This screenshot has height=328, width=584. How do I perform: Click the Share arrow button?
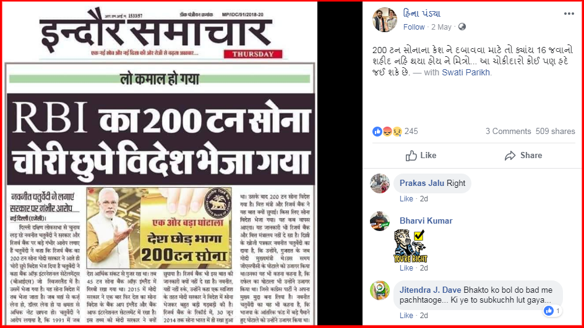pyautogui.click(x=523, y=156)
